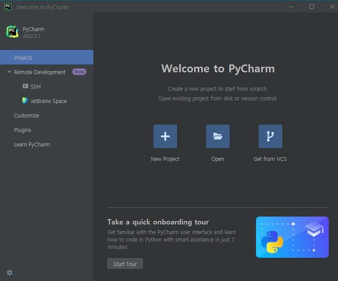This screenshot has width=338, height=281.
Task: Click the PyCharm 2022.2.1 version text
Action: (x=32, y=36)
